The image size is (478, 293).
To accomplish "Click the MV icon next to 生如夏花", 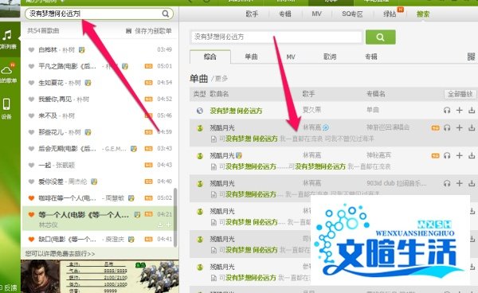I will click(88, 83).
